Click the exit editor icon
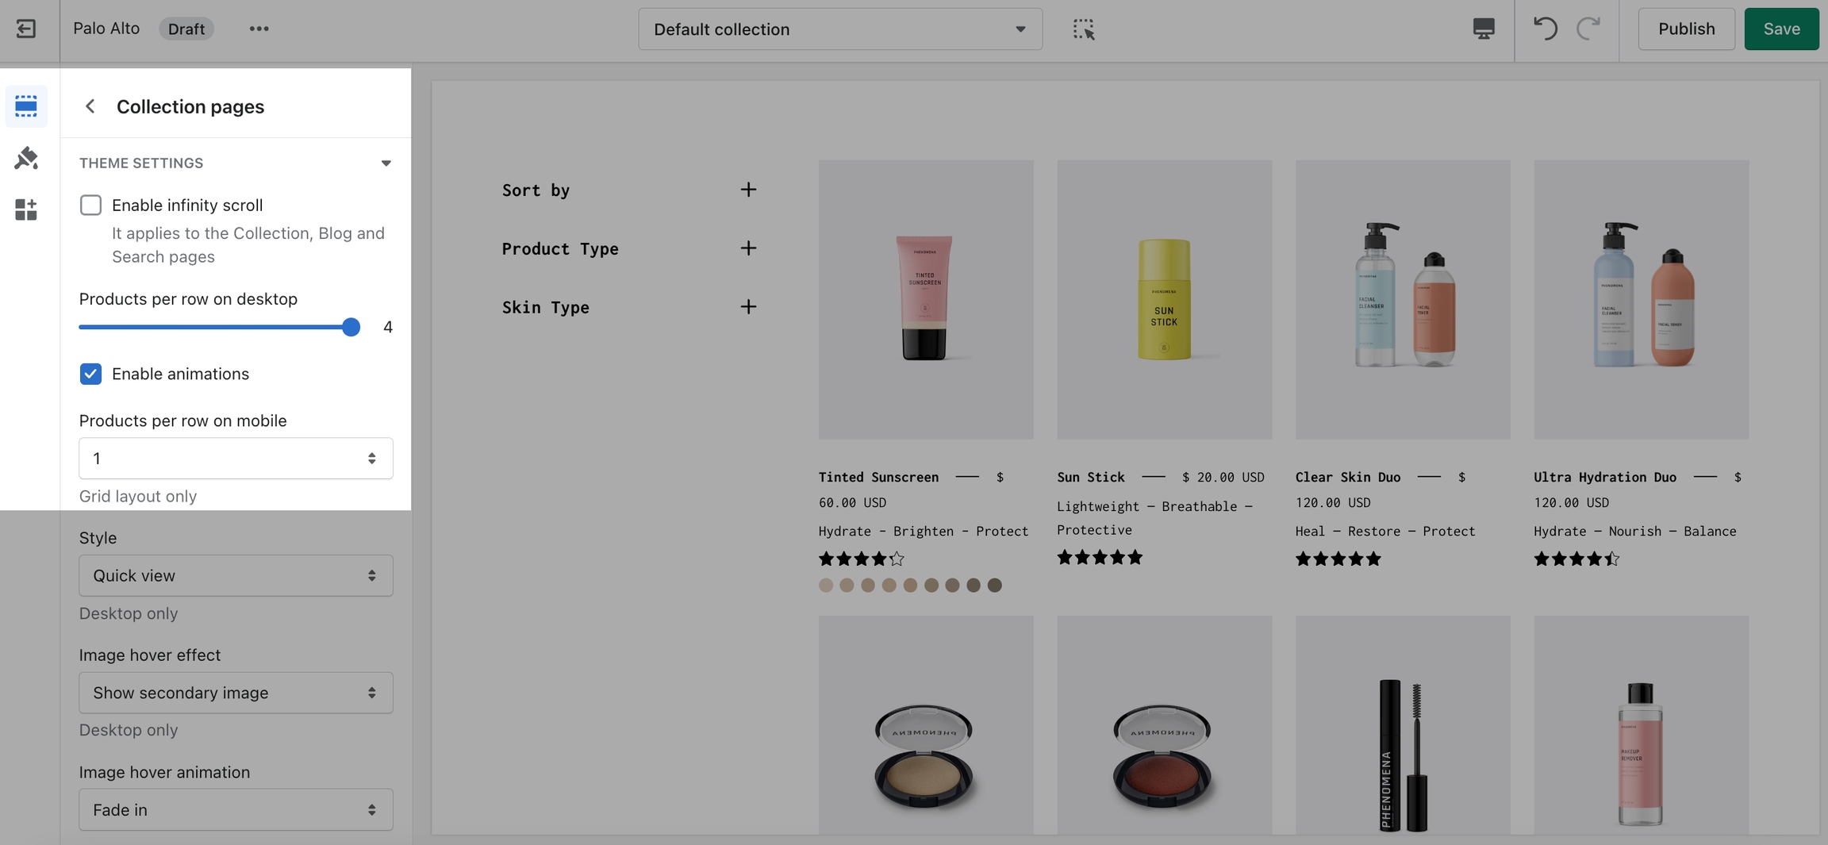The image size is (1828, 845). pos(26,29)
